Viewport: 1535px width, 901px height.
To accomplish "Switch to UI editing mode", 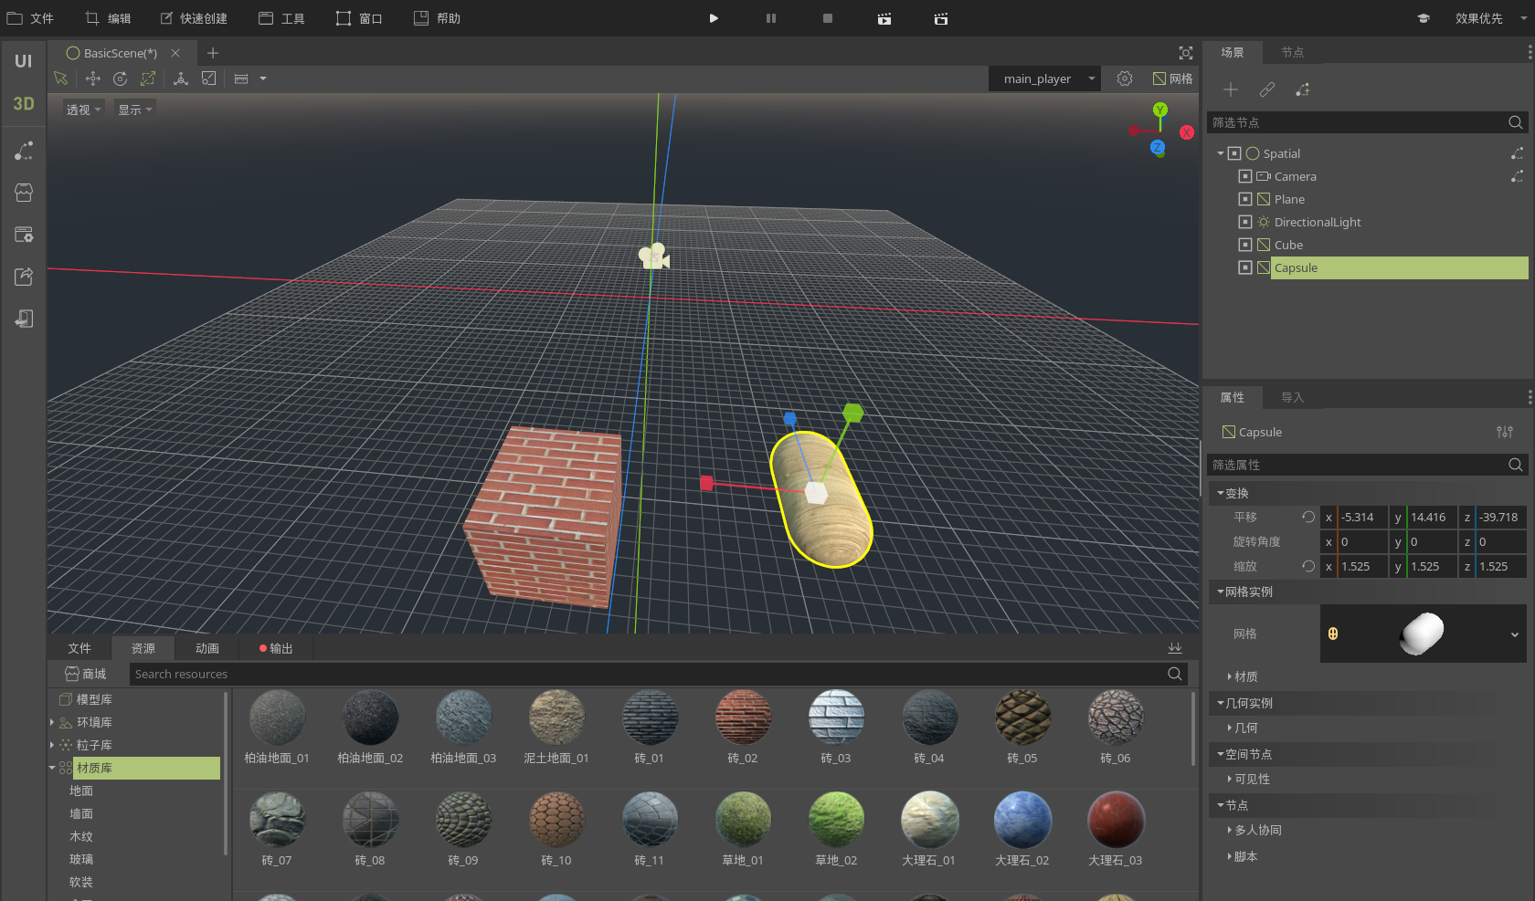I will click(x=24, y=61).
